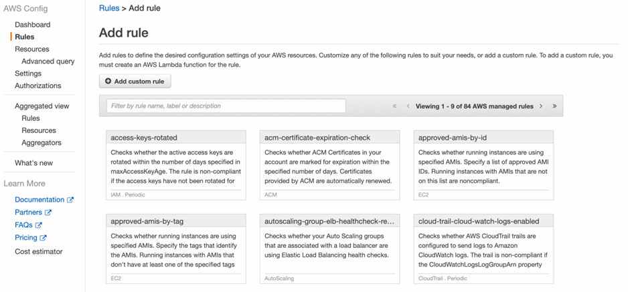
Task: Click the first page double-arrow icon
Action: (x=394, y=106)
